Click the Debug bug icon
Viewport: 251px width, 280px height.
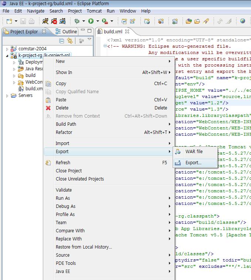tap(77, 21)
